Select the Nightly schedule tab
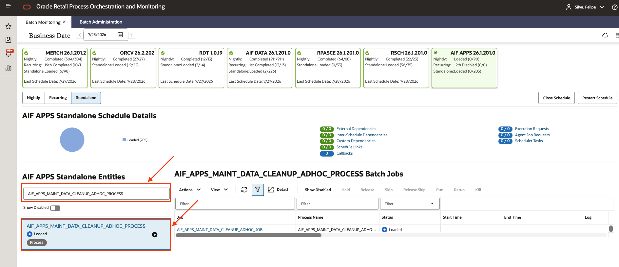619x267 pixels. click(33, 98)
